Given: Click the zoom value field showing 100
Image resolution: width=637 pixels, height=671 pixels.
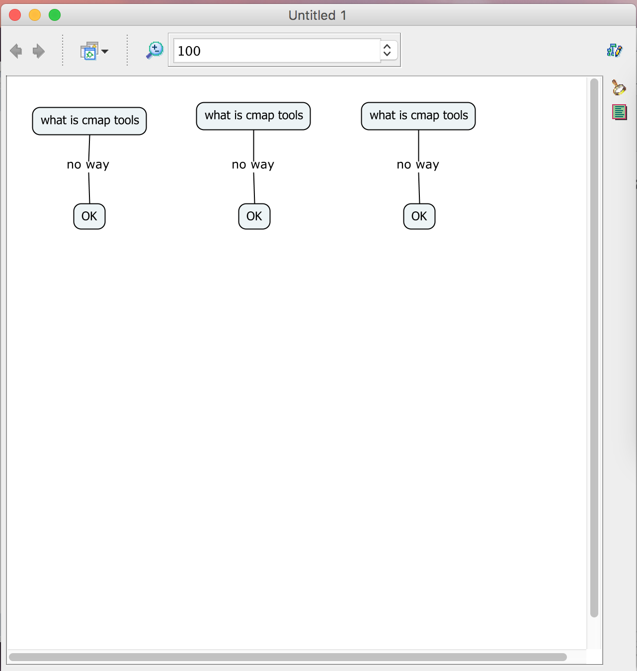Looking at the screenshot, I should coord(277,51).
